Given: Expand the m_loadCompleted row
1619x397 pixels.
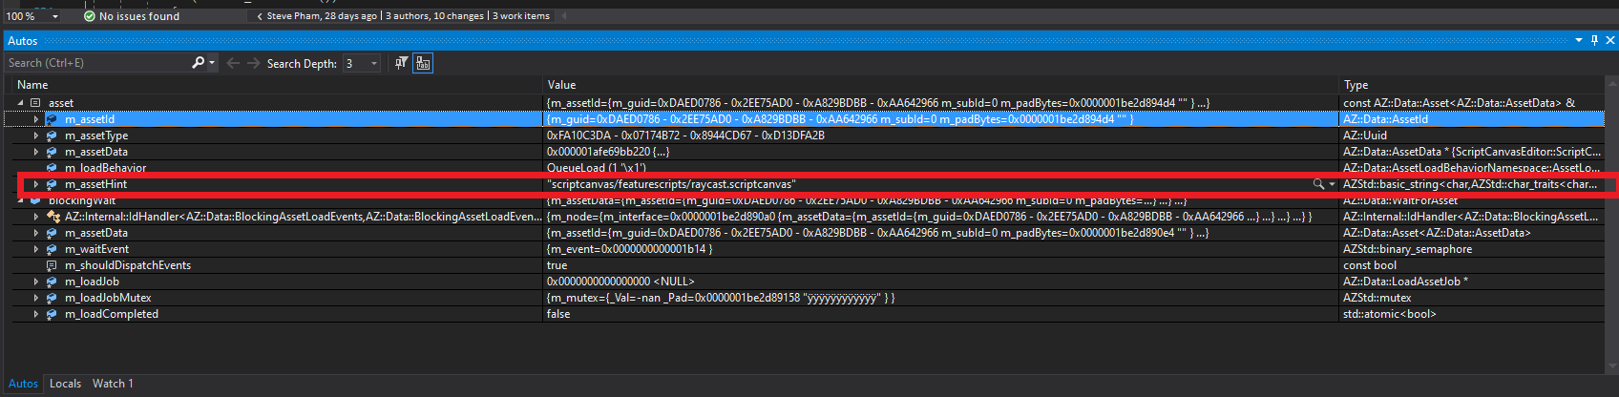Looking at the screenshot, I should (x=36, y=314).
